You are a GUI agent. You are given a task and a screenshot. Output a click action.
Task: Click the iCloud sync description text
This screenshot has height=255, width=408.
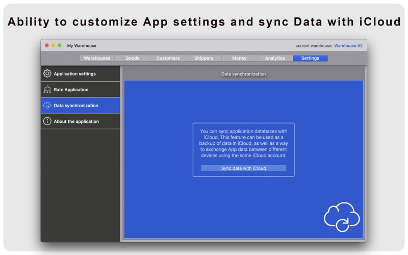click(244, 143)
